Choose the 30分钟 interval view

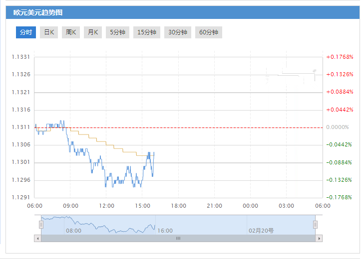[178, 32]
